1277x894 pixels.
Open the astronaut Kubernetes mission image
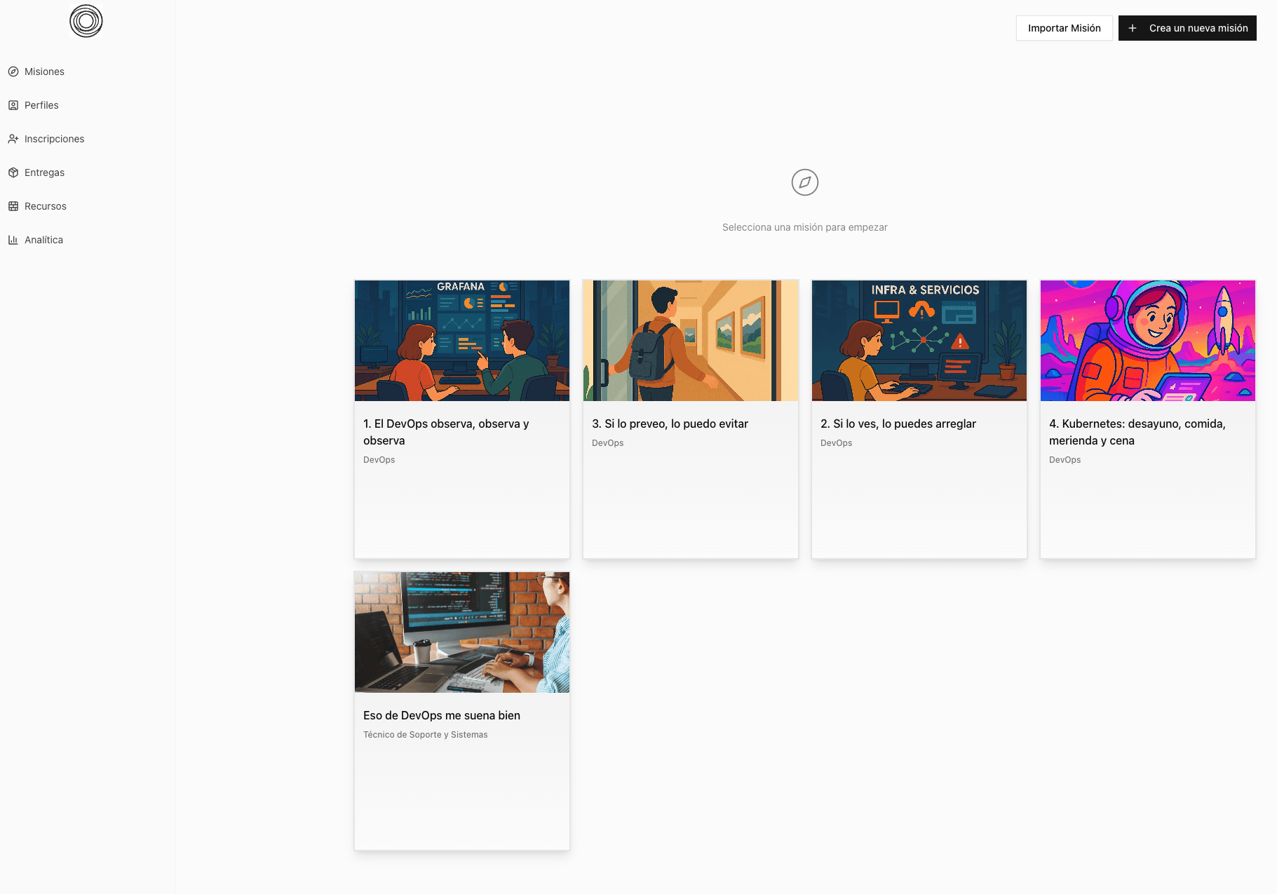(1147, 341)
